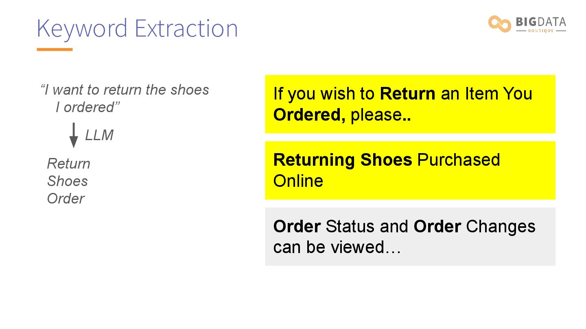Click the "BIGDATA" logo text
586x329 pixels.
pos(541,22)
